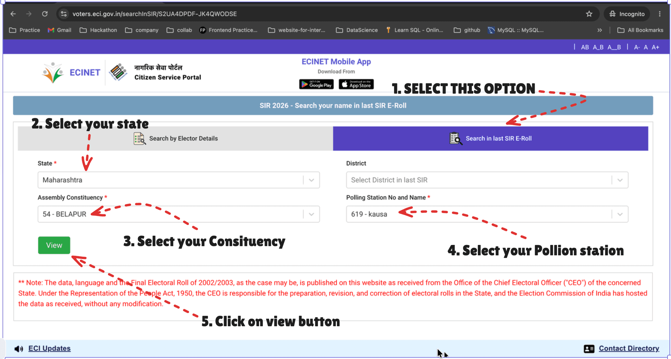Screen dimensions: 671x359
Task: Select A__B wide text spacing option
Action: [614, 47]
